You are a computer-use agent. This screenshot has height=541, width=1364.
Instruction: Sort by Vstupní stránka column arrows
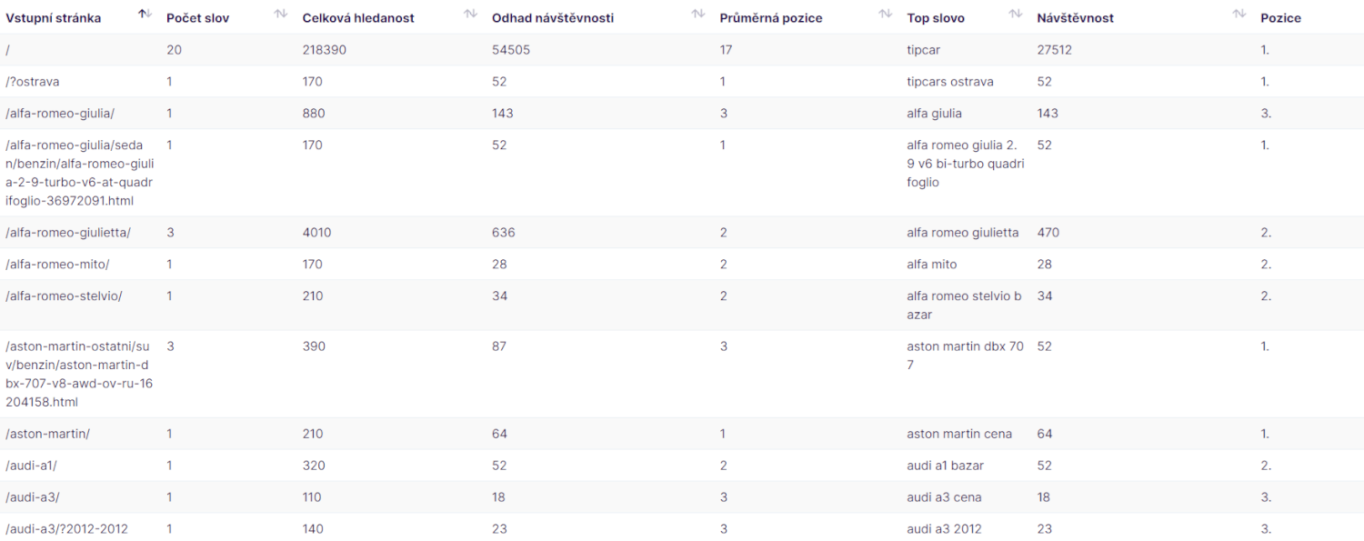tap(145, 14)
